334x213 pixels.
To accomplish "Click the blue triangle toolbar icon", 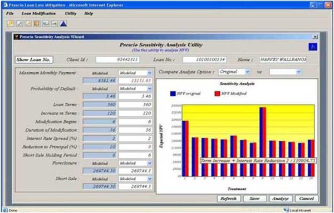I will coord(63,23).
